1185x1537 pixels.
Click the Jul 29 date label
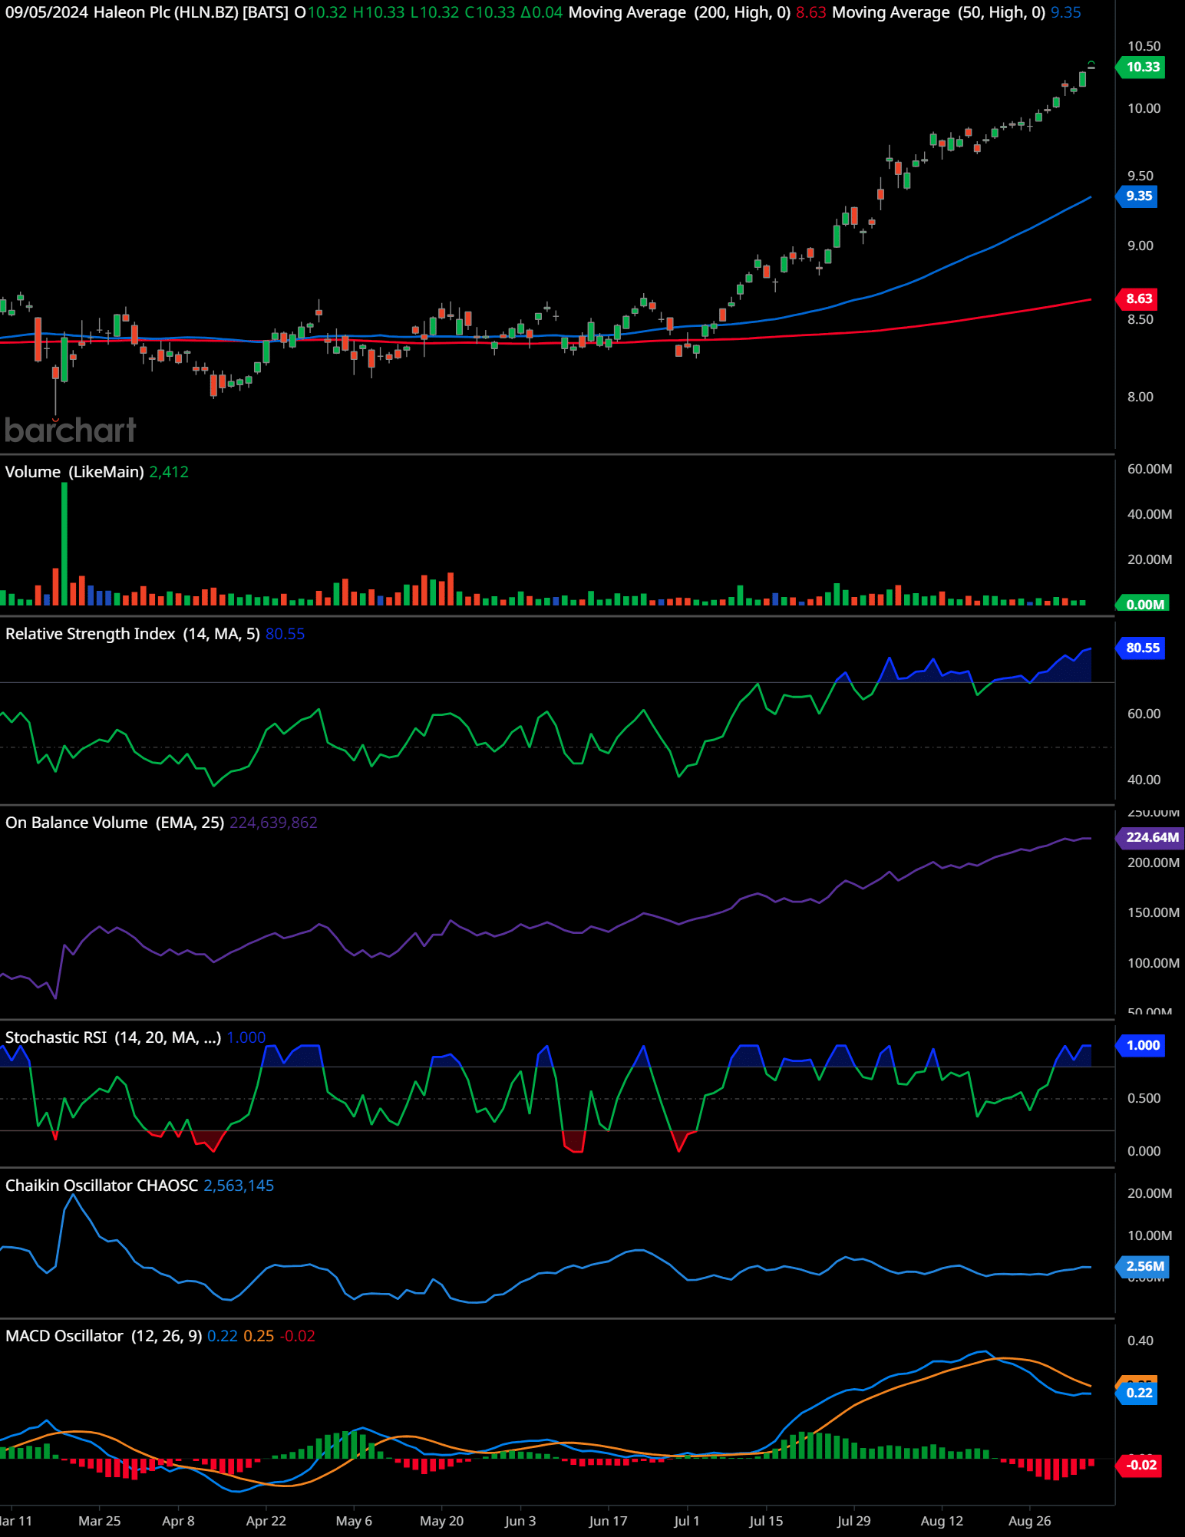[x=853, y=1521]
